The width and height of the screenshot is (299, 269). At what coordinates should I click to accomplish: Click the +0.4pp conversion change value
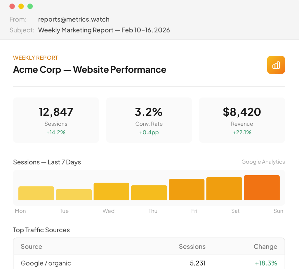click(149, 132)
